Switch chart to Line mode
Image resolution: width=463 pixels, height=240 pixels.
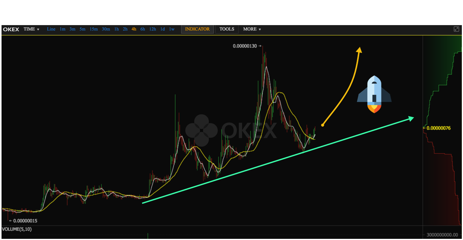click(51, 29)
